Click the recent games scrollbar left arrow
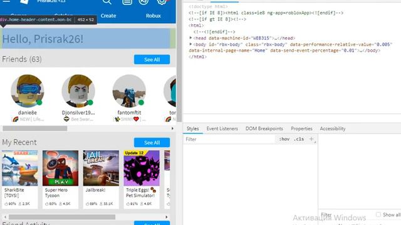 pyautogui.click(x=5, y=217)
